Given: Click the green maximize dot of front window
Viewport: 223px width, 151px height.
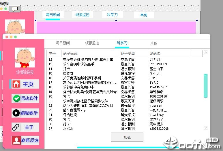Looking at the screenshot, I should [16, 37].
